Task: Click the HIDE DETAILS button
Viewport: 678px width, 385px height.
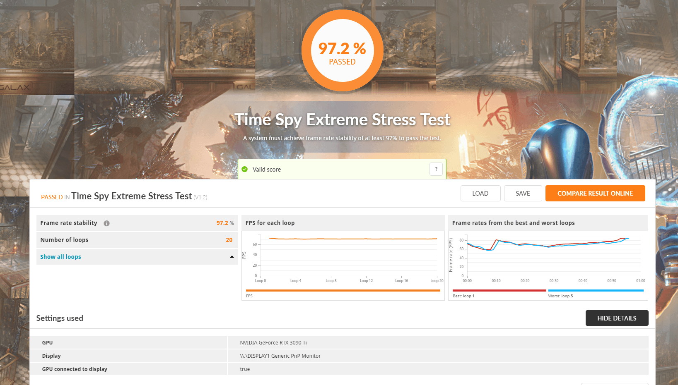Action: tap(617, 318)
